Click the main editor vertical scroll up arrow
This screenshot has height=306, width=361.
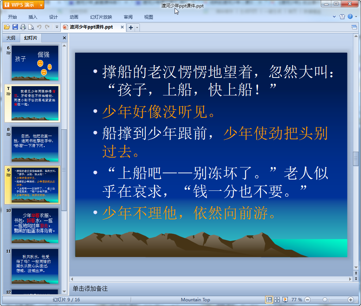pos(356,36)
